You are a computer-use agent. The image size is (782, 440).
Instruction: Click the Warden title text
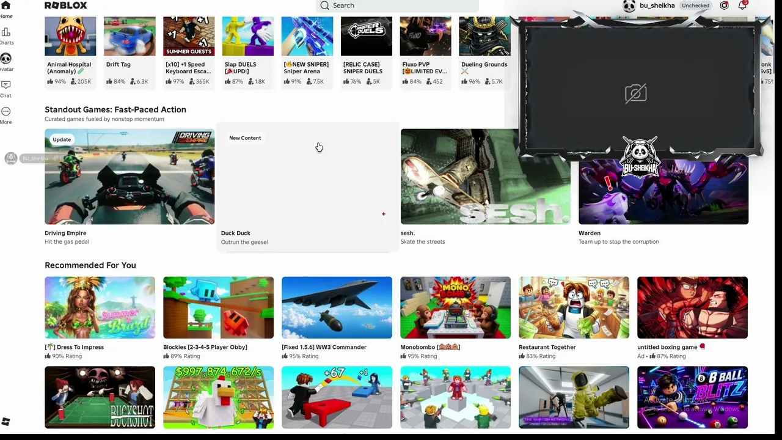(x=590, y=233)
